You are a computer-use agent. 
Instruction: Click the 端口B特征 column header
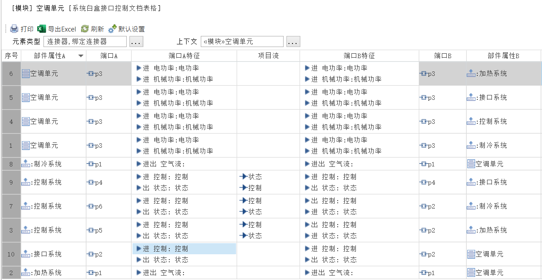point(359,56)
